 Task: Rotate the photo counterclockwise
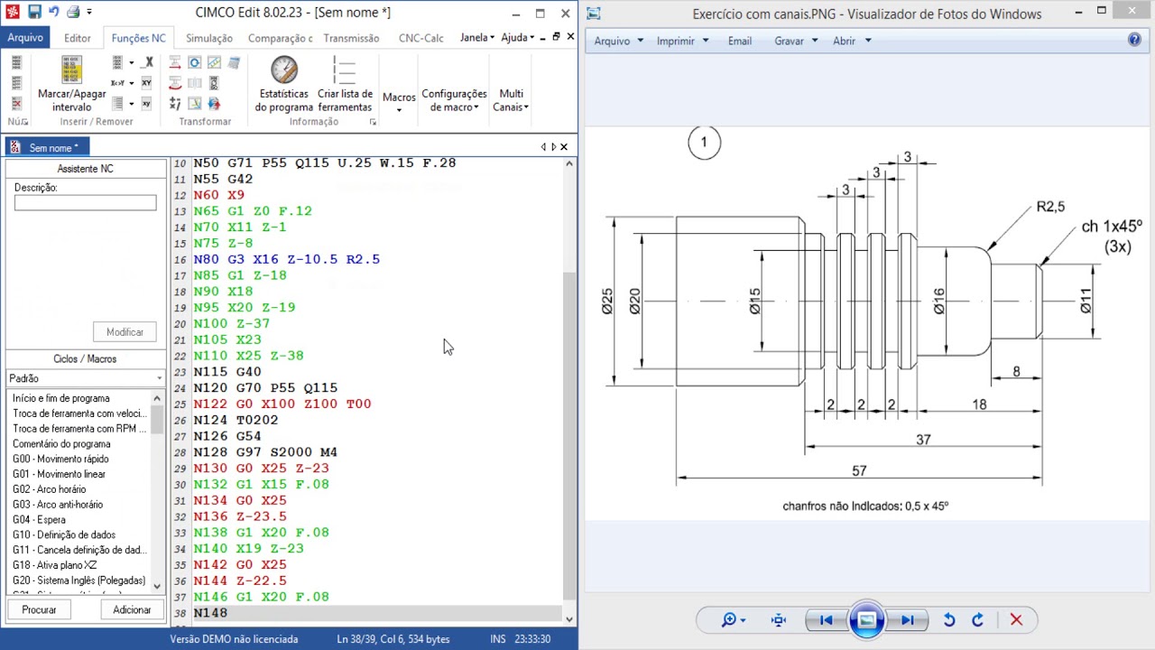click(x=949, y=620)
